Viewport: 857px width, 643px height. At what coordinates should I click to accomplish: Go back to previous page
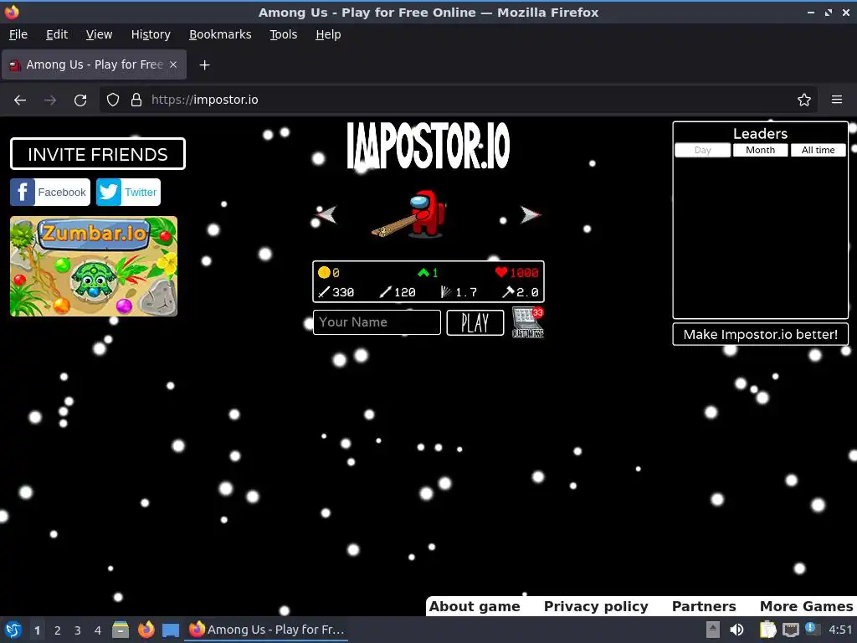tap(20, 100)
